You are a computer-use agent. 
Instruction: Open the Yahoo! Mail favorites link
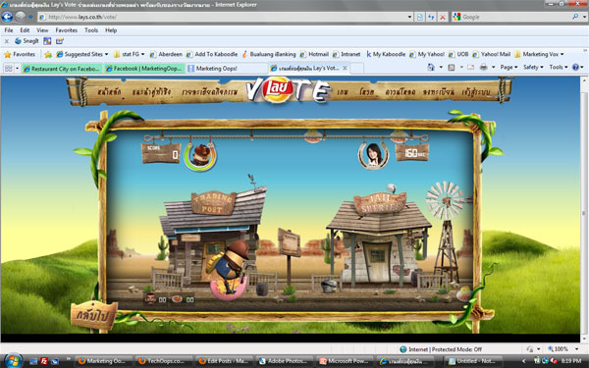point(492,54)
